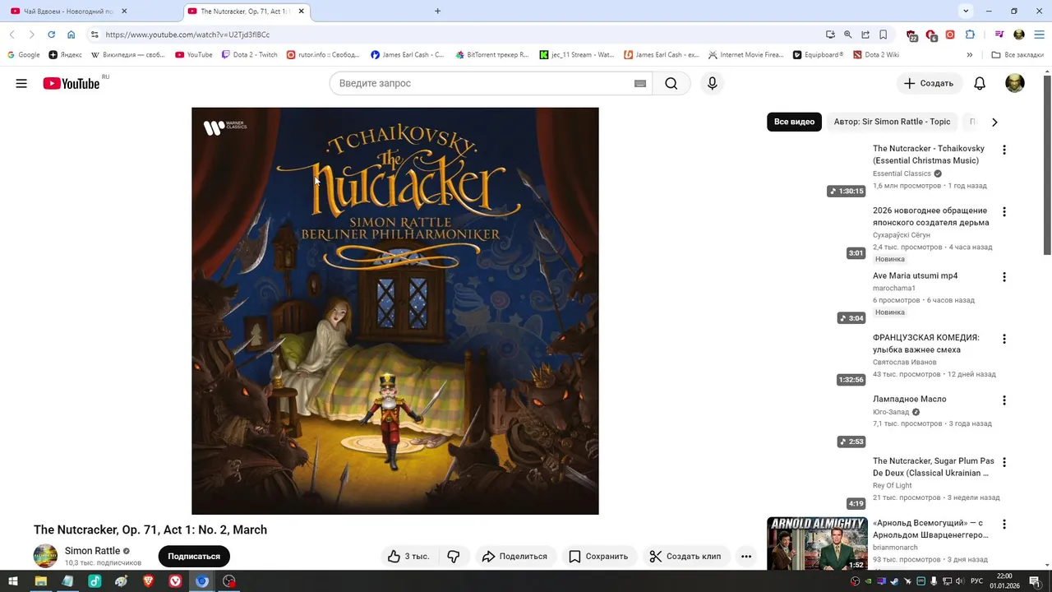Open Википедия bookmark
The height and width of the screenshot is (592, 1052).
[x=127, y=55]
